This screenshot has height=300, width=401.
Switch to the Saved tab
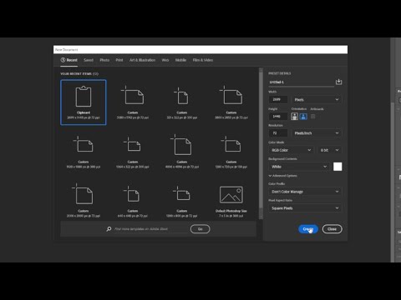click(89, 60)
